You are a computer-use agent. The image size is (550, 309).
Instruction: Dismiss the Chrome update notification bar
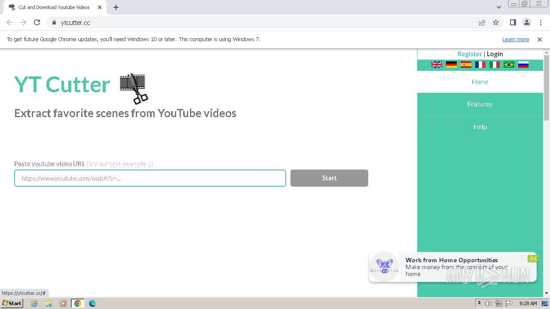pyautogui.click(x=540, y=39)
